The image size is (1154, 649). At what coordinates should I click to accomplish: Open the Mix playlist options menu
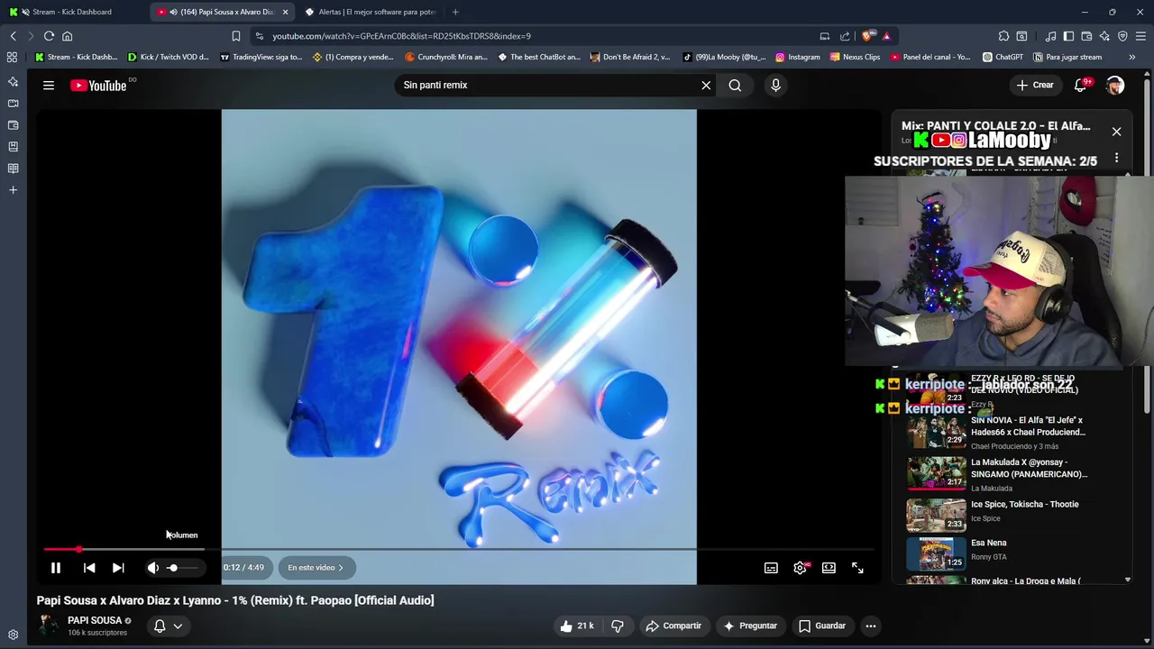click(x=1116, y=158)
